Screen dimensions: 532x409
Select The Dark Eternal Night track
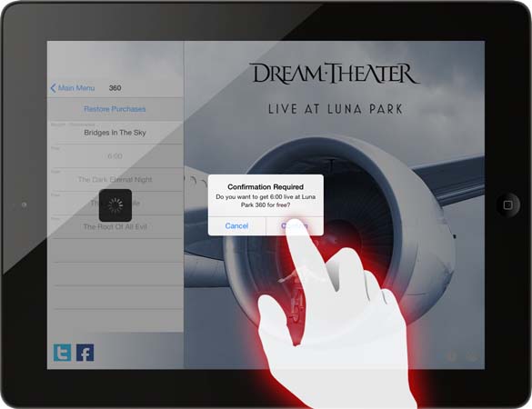click(115, 179)
